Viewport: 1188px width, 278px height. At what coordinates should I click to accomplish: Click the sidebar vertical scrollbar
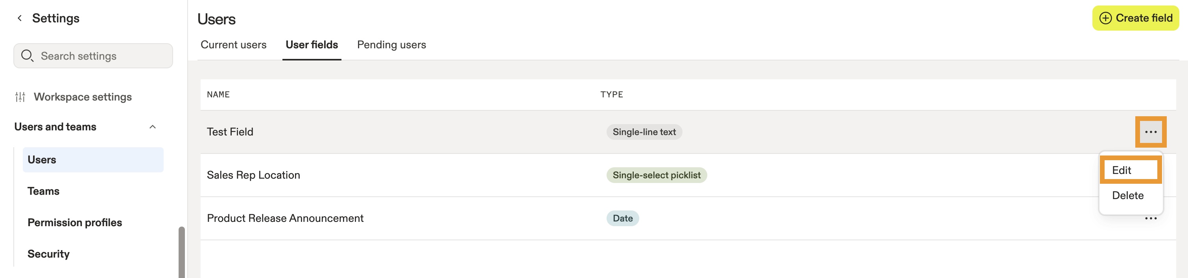tap(181, 252)
